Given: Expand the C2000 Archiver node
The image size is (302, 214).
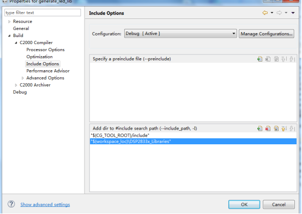Looking at the screenshot, I should (16, 85).
